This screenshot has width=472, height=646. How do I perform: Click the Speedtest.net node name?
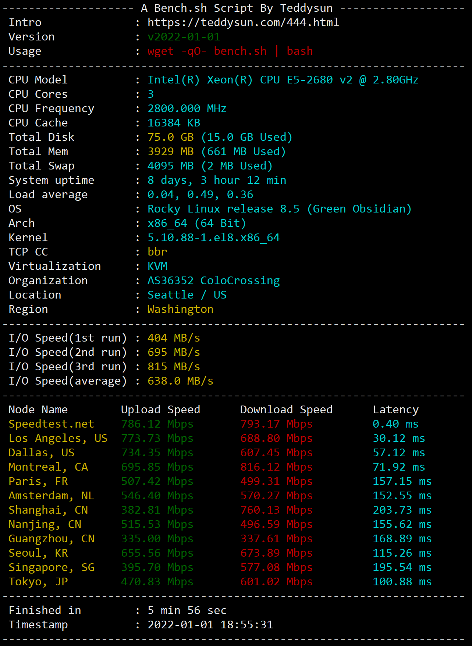(52, 424)
